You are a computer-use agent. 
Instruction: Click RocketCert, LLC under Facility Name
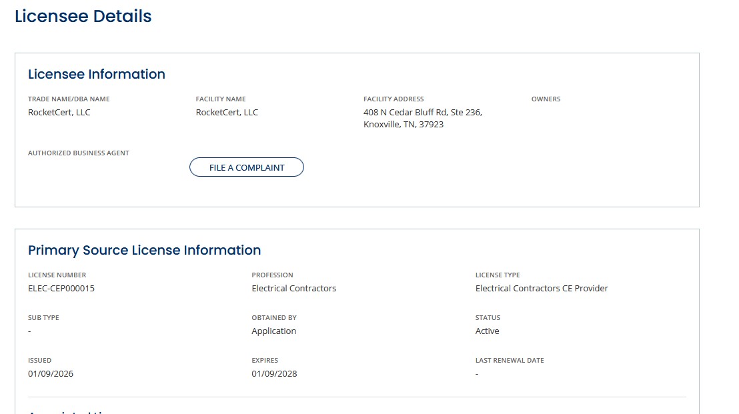227,113
